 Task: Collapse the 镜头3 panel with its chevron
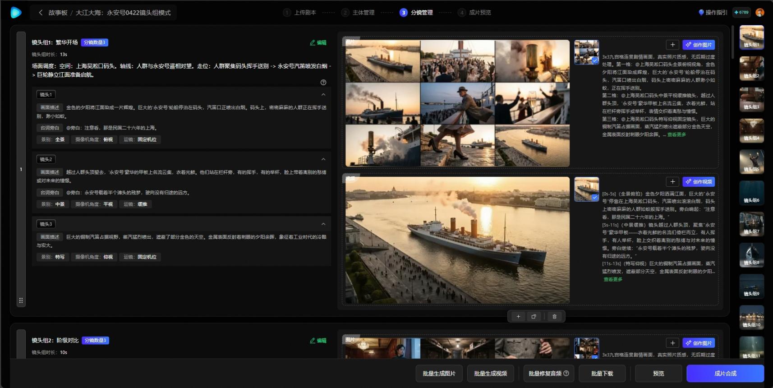pos(323,224)
